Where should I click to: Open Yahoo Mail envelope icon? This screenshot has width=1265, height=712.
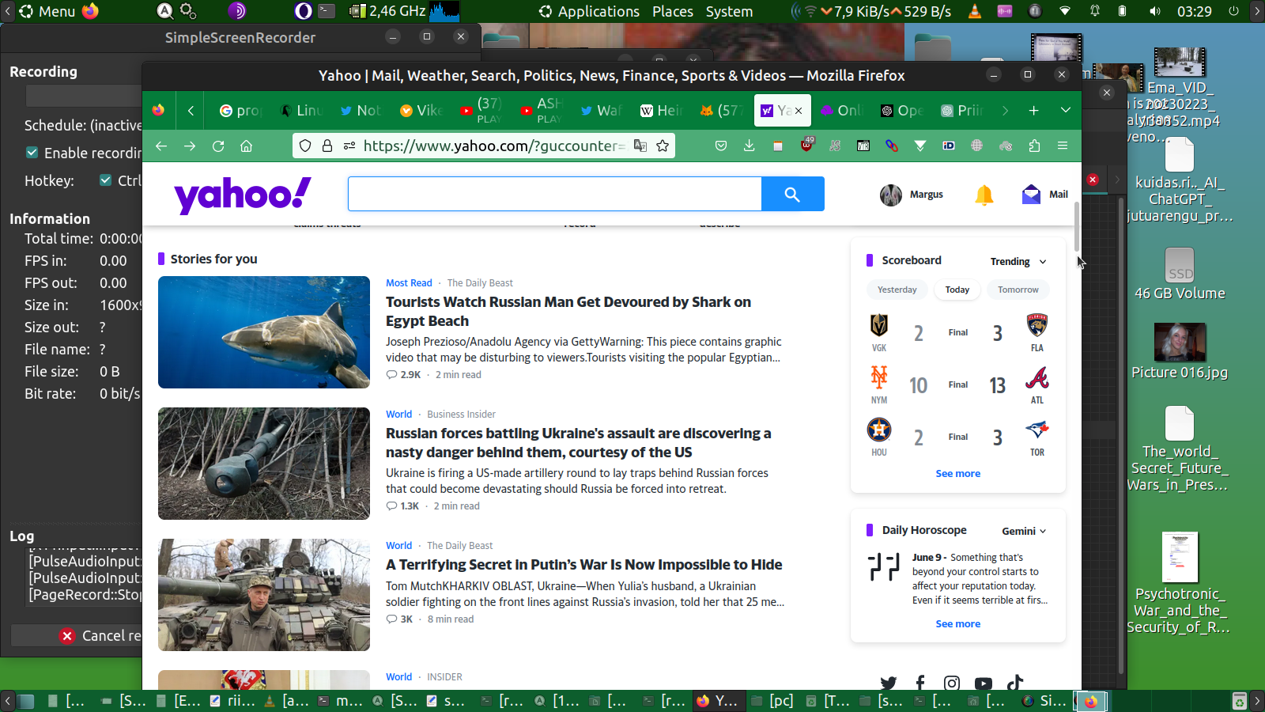point(1031,195)
